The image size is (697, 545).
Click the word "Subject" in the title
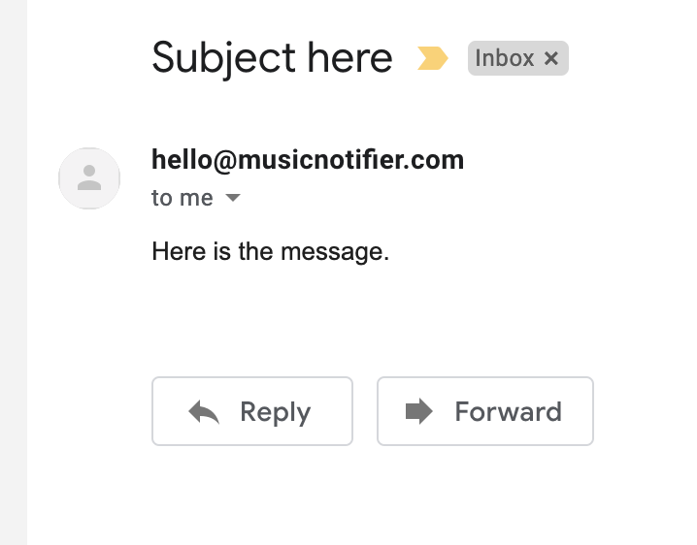pos(223,58)
